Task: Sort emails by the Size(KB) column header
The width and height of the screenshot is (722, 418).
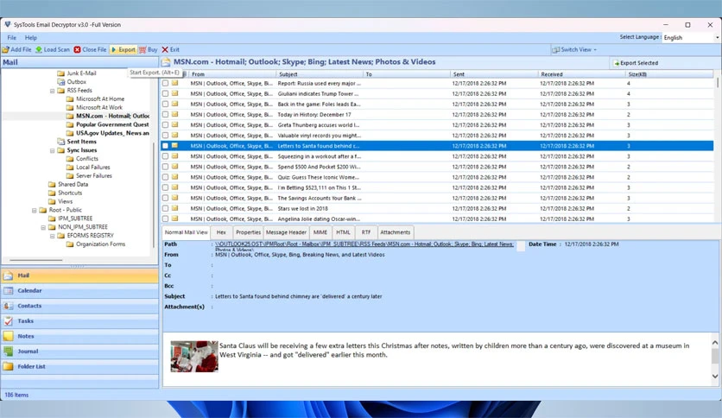Action: click(x=669, y=74)
